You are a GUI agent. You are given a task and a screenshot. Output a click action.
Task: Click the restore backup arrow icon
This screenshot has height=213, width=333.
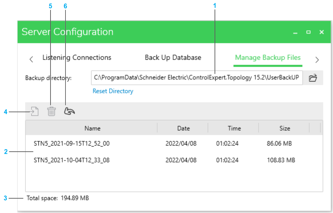(x=69, y=111)
